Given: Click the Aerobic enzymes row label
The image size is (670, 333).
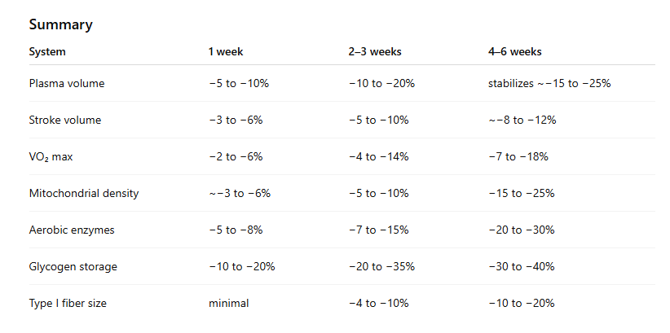Looking at the screenshot, I should point(72,230).
